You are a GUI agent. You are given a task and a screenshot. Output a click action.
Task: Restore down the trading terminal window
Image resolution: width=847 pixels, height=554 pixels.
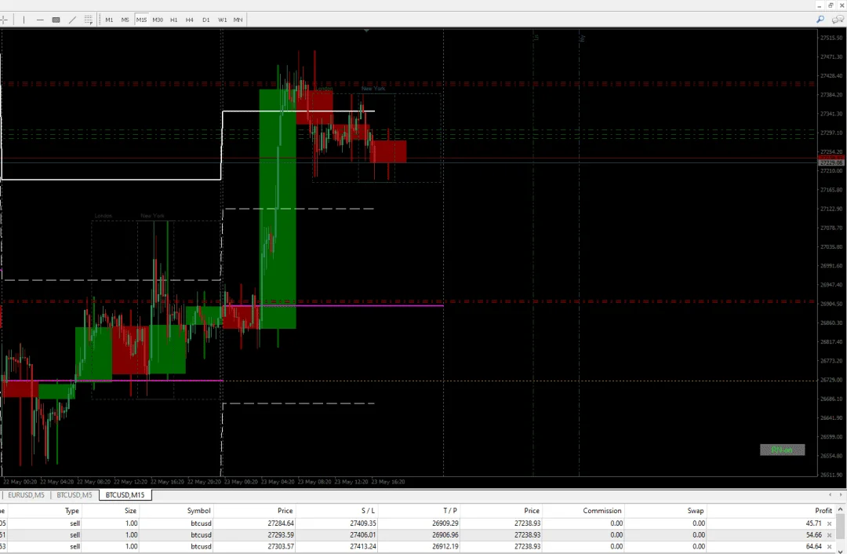click(831, 5)
